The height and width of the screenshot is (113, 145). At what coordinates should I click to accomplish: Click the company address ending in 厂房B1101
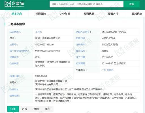[69, 89]
